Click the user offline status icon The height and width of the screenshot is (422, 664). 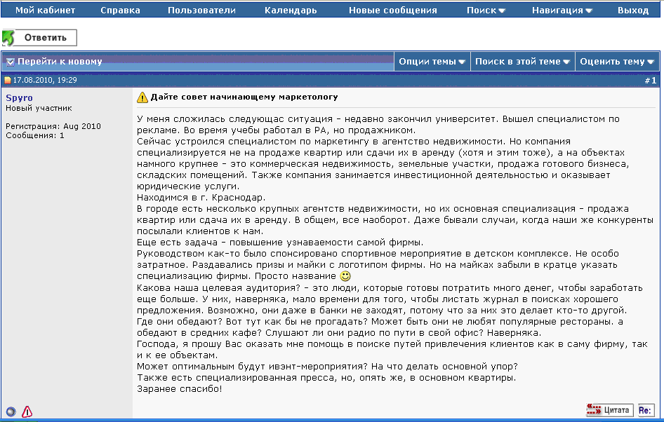tap(11, 411)
